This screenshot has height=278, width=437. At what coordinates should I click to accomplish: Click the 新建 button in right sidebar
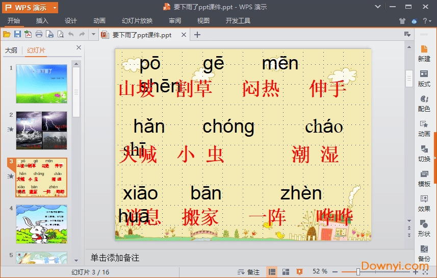424,53
